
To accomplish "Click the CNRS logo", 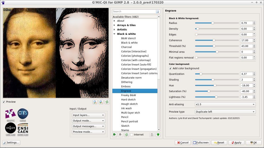I will coord(23,115).
